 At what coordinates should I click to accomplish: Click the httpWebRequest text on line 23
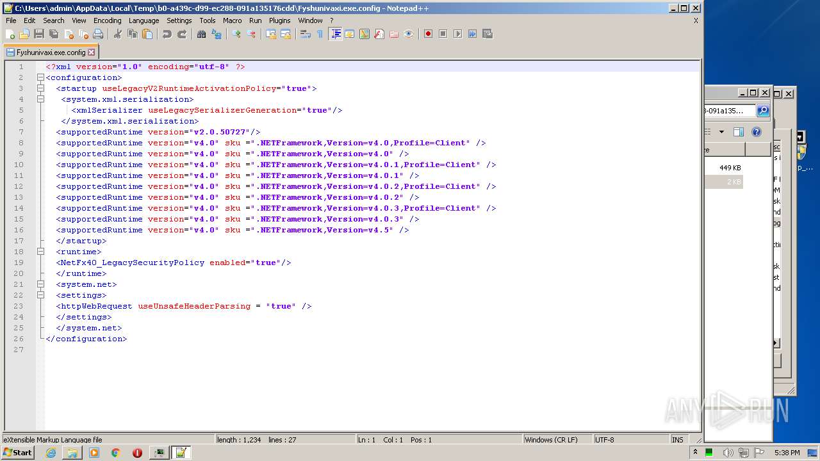pyautogui.click(x=97, y=306)
